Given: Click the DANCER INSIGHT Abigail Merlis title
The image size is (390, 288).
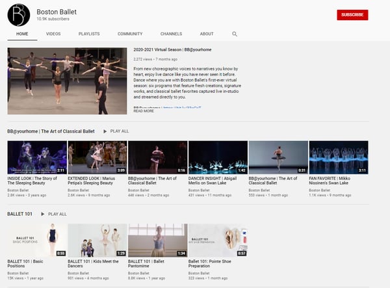Looking at the screenshot, I should coord(213,181).
